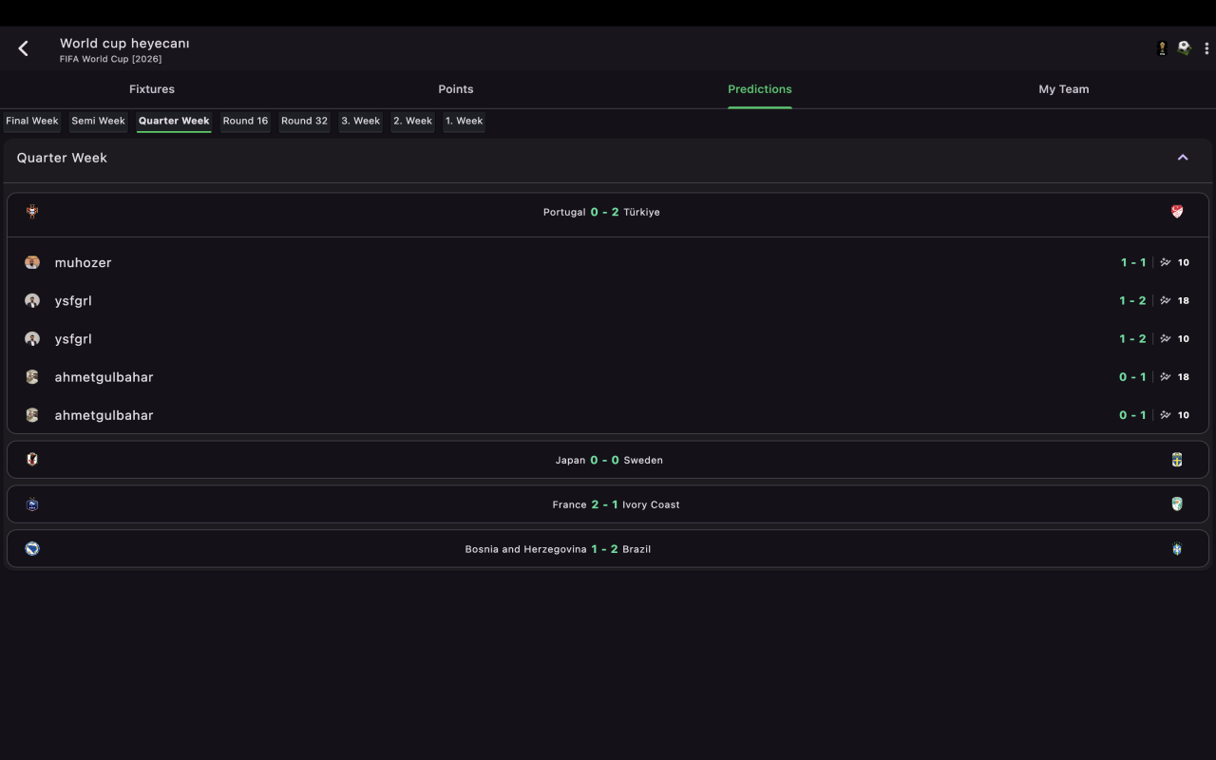Select the 2. Week filter
1216x760 pixels.
(x=412, y=121)
